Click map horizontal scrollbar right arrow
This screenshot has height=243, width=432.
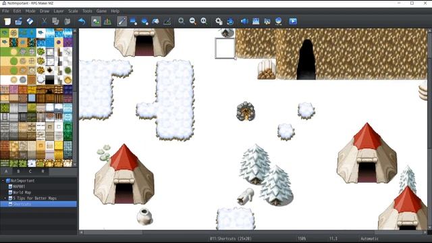425,232
